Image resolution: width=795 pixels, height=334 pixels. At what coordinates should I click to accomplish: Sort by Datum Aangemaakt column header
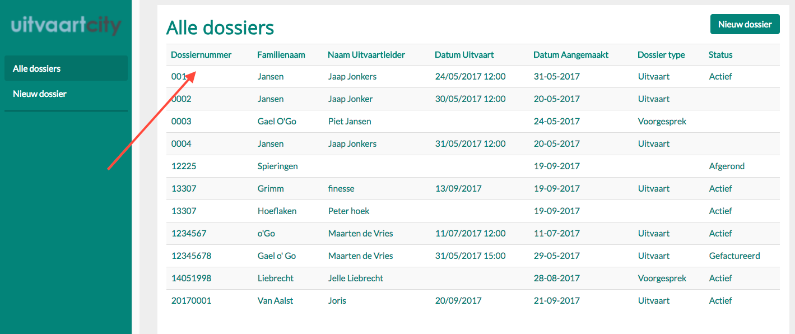tap(571, 54)
